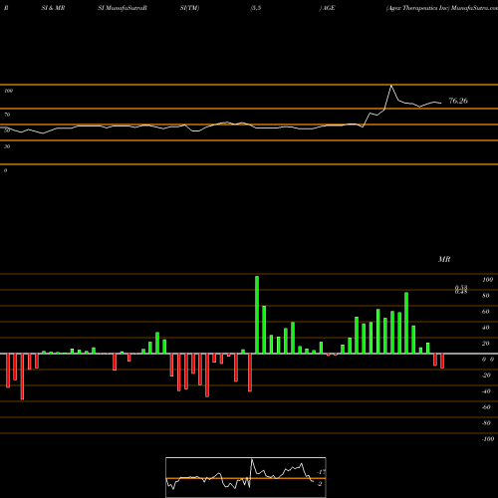Click the last red MR bar on the right
Image resolution: width=498 pixels, height=498 pixels.
coord(442,361)
